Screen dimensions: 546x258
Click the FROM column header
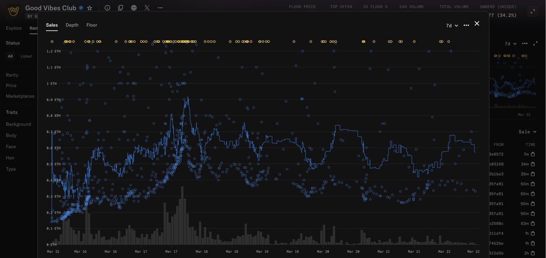point(499,144)
